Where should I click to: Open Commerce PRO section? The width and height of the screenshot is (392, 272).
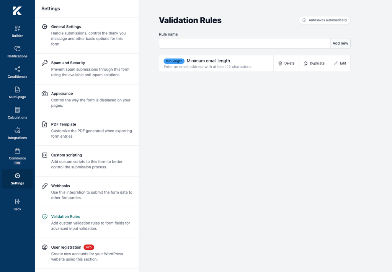17,156
